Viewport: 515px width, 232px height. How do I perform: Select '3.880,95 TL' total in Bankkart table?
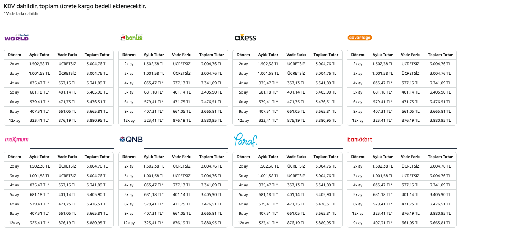click(440, 214)
